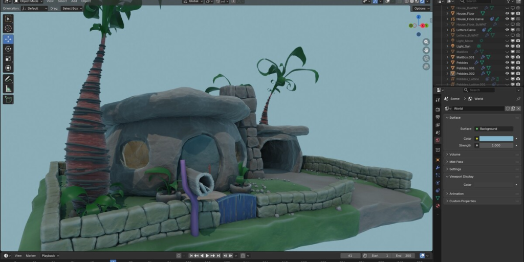The width and height of the screenshot is (524, 262).
Task: Open the Modifiers properties tab
Action: pos(438,167)
